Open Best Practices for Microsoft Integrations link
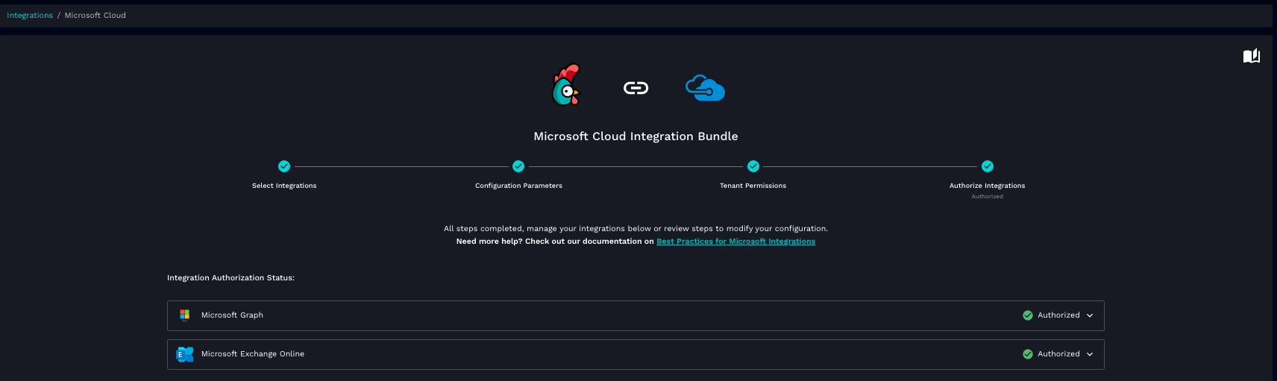This screenshot has height=381, width=1277. point(735,242)
